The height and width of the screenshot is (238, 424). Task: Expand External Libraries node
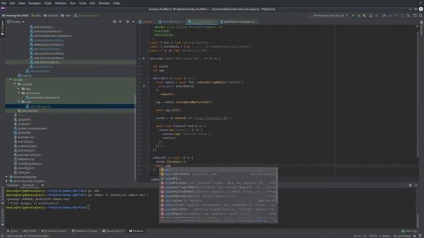coord(7,177)
